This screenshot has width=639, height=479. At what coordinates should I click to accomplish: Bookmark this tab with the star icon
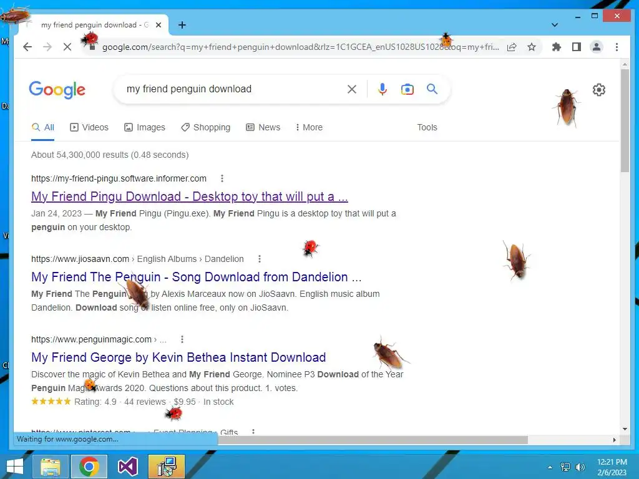(532, 47)
